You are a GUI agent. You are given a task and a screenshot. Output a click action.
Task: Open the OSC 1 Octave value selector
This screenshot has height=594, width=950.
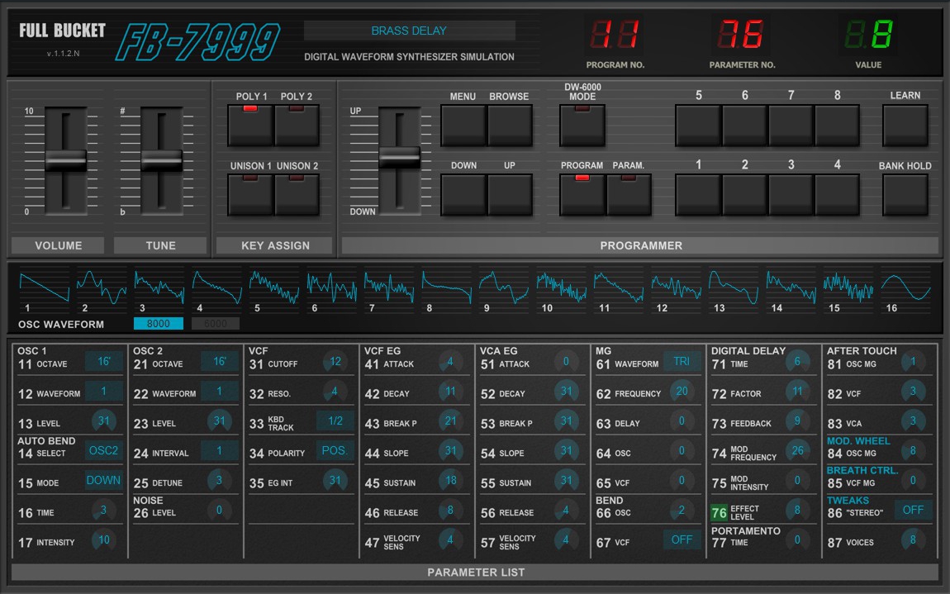pos(103,362)
